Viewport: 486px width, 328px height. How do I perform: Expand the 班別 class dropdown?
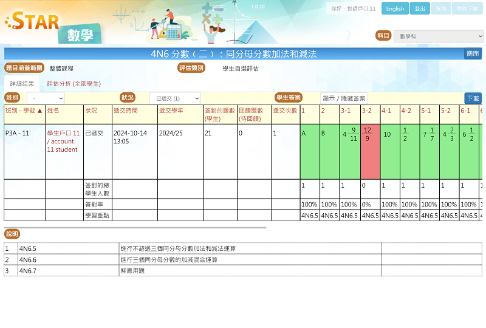tap(46, 98)
